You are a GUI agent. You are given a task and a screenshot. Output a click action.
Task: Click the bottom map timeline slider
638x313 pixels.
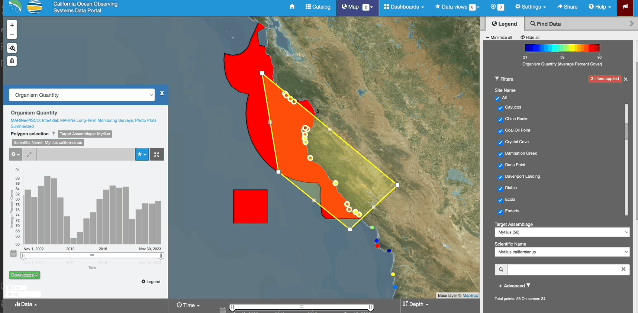(301, 307)
